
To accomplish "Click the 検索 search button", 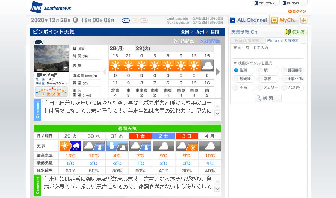I will point(268,98).
